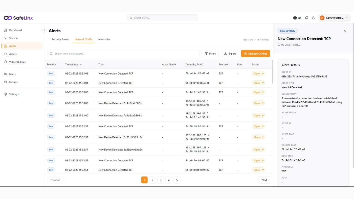The image size is (354, 199).
Task: Click the Export button
Action: point(230,54)
